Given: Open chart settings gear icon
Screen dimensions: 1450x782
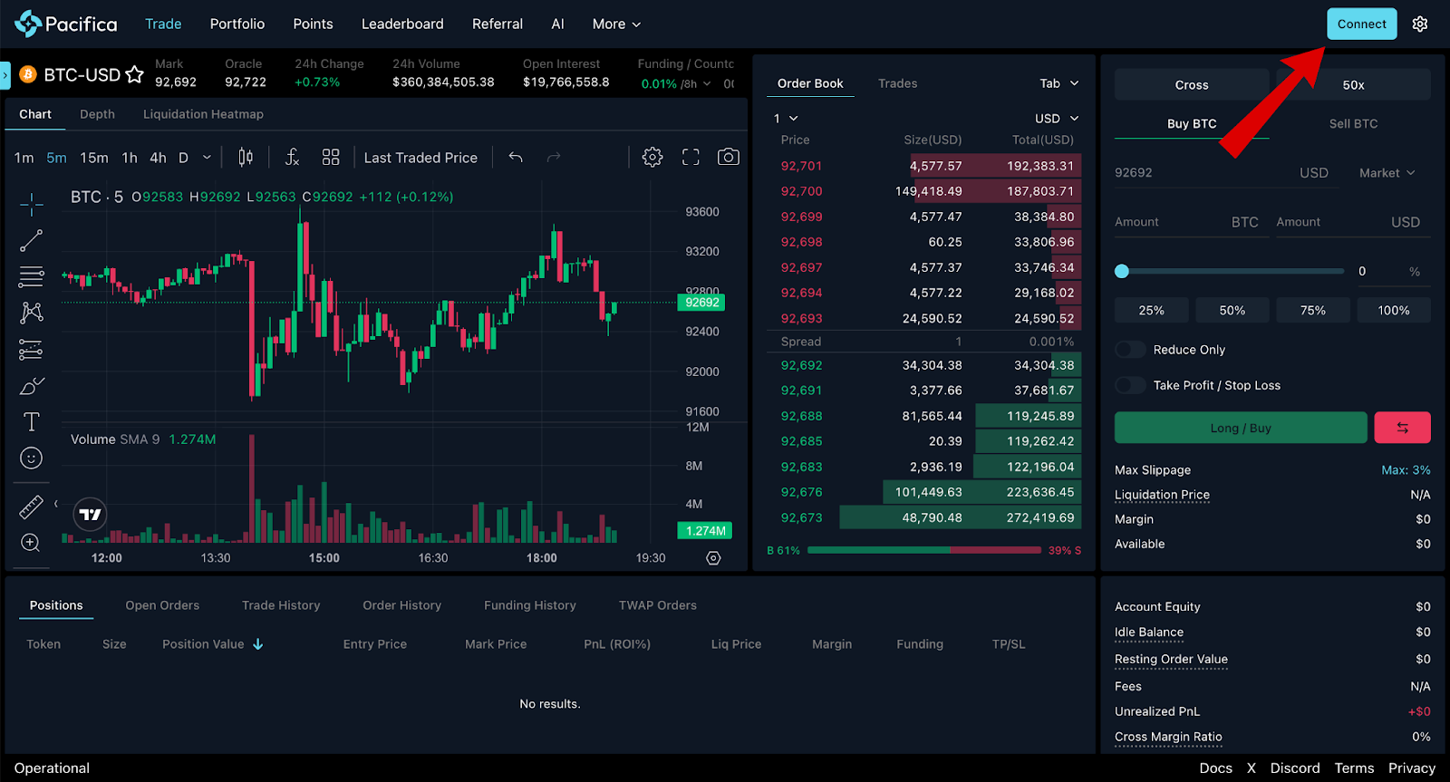Looking at the screenshot, I should click(652, 158).
